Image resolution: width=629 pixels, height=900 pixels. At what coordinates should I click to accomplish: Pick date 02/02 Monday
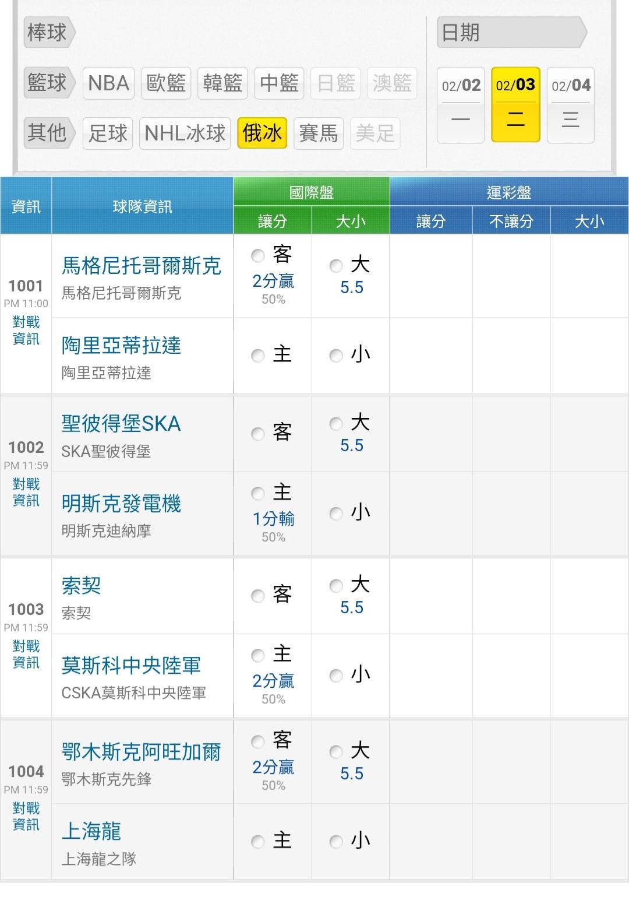(x=461, y=105)
